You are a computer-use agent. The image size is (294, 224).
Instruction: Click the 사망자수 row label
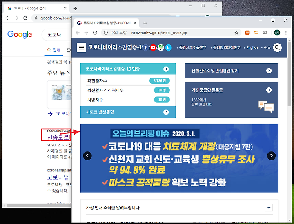click(95, 100)
